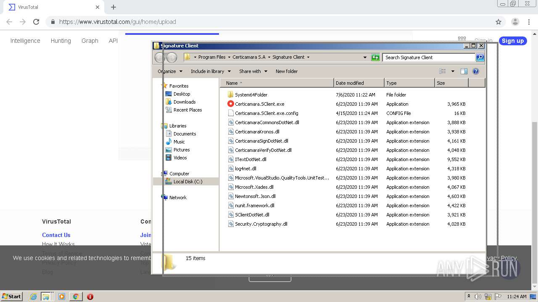
Task: Open the Share with dropdown
Action: (253, 71)
